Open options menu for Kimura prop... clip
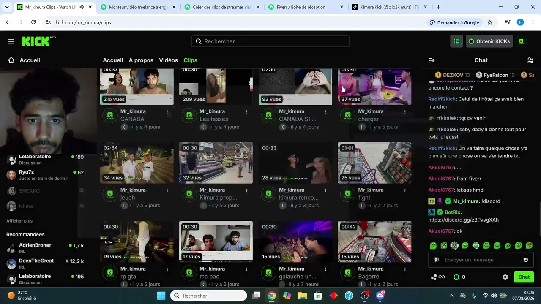Screen dimensions: 541x304 pos(246,190)
